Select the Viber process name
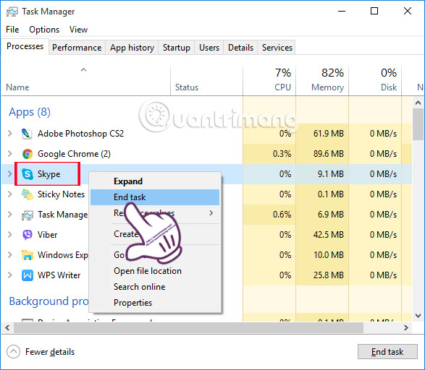The image size is (425, 370). pos(48,235)
